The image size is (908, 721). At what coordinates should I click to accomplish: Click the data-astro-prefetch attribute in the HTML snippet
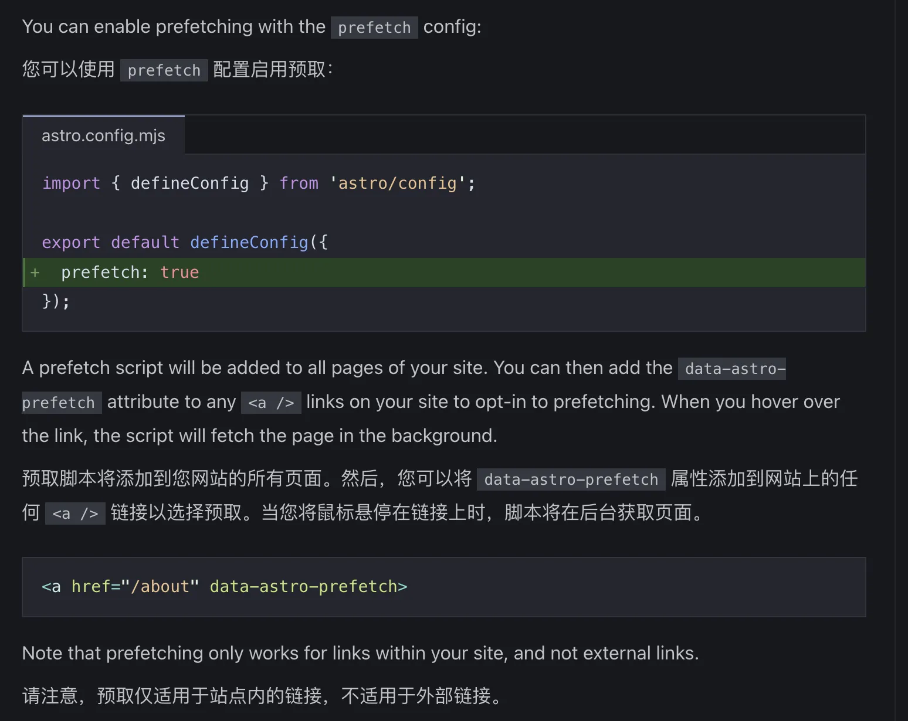[303, 587]
